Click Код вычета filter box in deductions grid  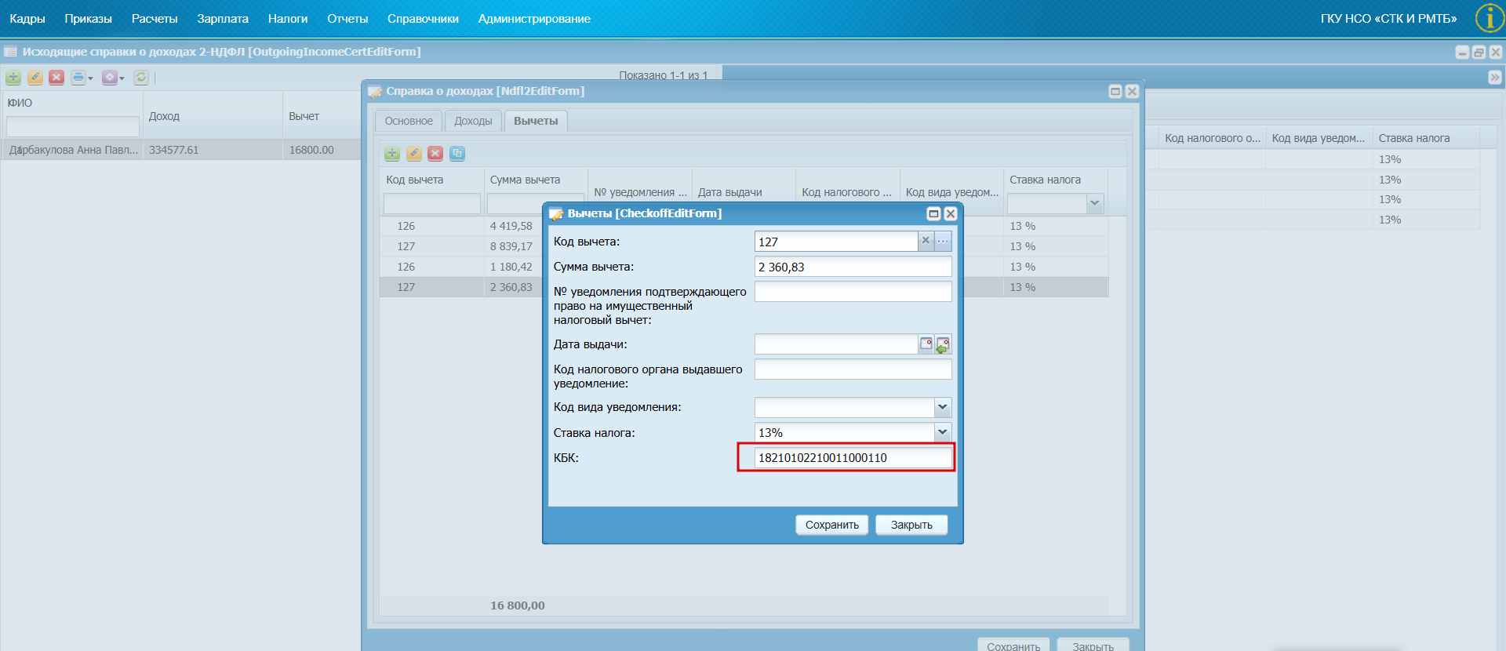tap(432, 204)
